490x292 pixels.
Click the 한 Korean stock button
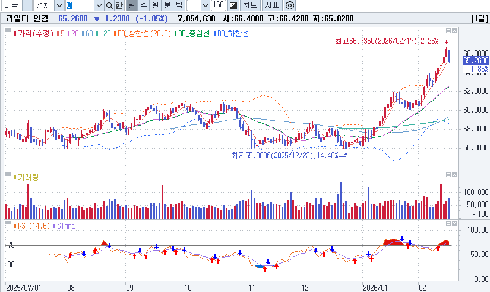tap(119, 5)
